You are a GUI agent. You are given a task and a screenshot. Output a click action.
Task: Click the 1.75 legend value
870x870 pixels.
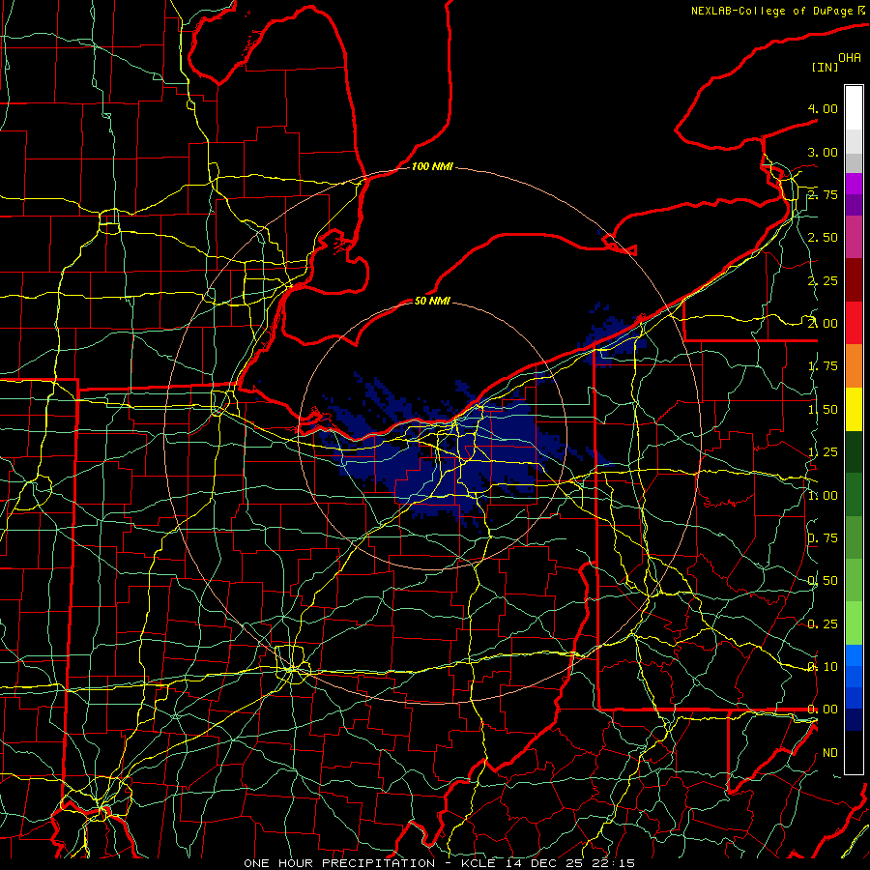click(x=823, y=366)
